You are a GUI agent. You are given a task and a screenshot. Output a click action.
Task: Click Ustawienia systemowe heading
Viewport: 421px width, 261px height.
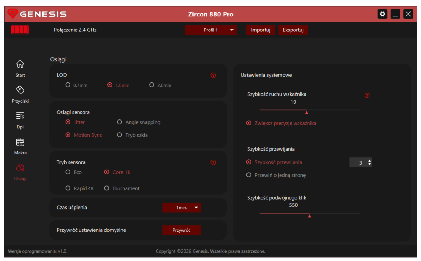point(266,75)
